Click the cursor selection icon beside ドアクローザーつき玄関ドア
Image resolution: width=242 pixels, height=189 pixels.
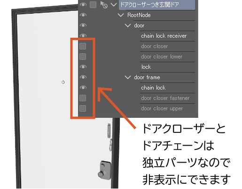pyautogui.click(x=104, y=5)
